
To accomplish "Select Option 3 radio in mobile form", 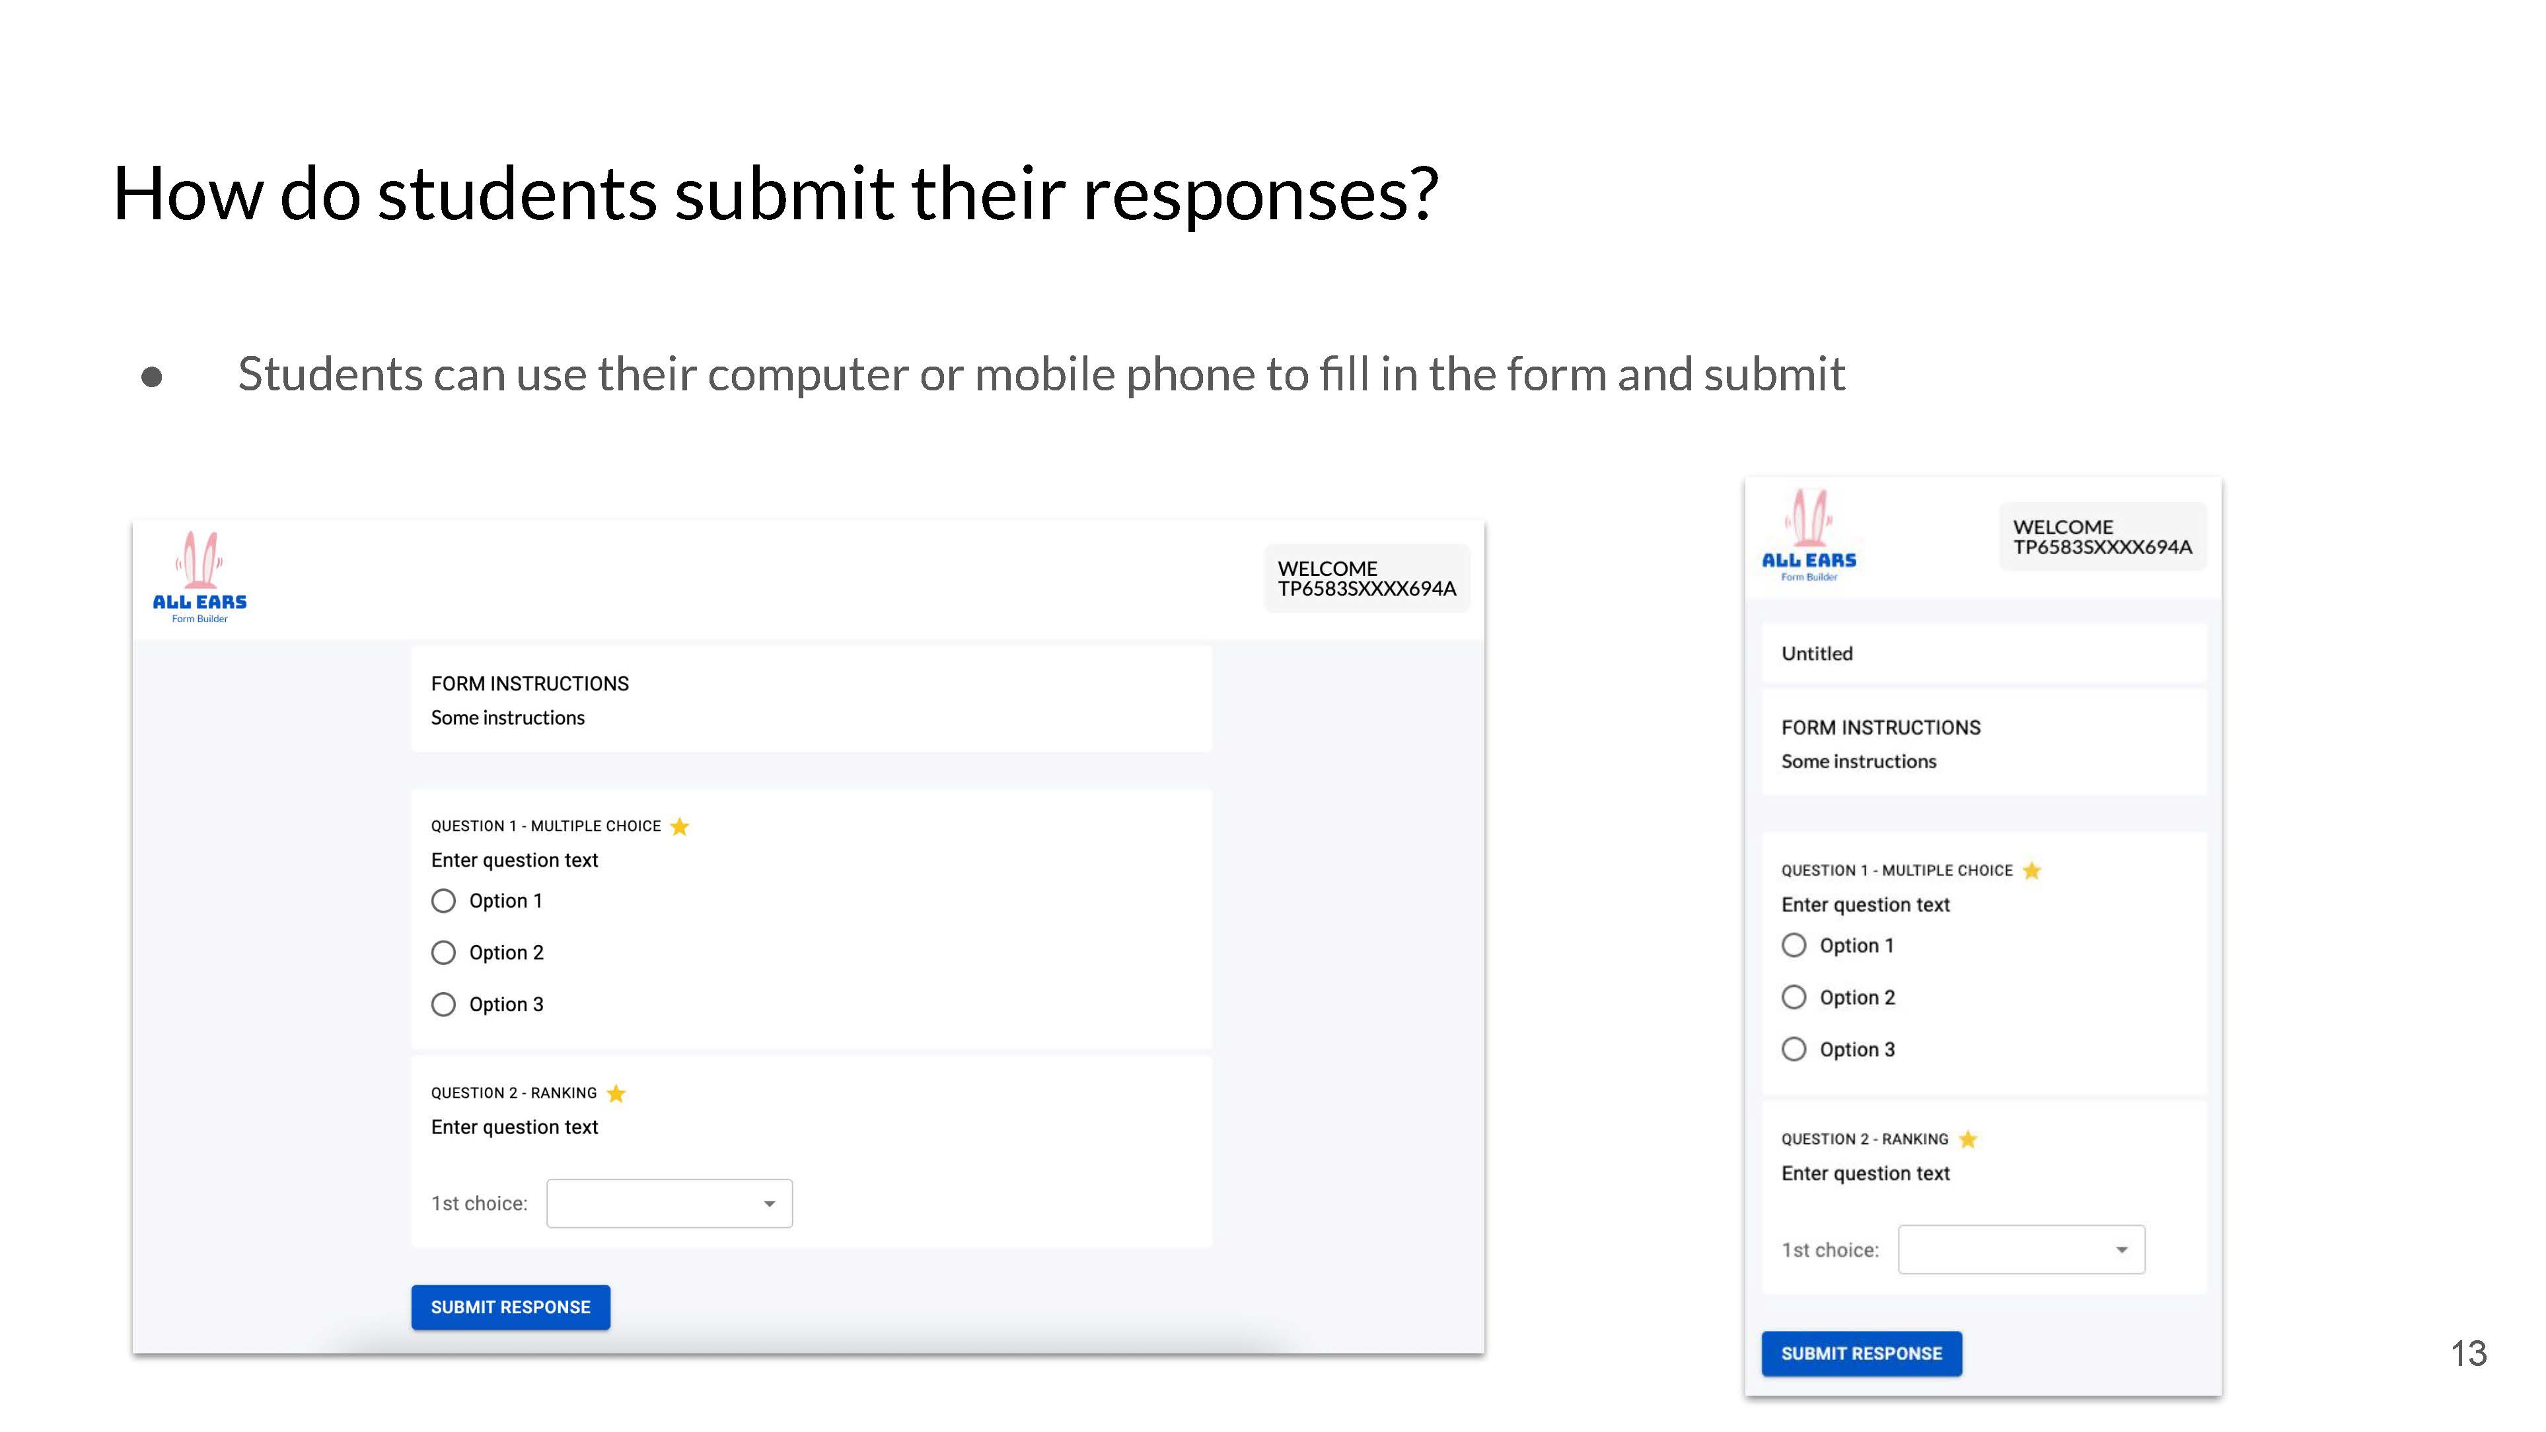I will point(1794,1050).
